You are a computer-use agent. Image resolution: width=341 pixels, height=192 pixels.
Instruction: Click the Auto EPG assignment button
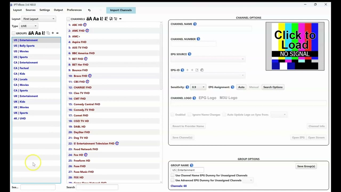coord(241,87)
